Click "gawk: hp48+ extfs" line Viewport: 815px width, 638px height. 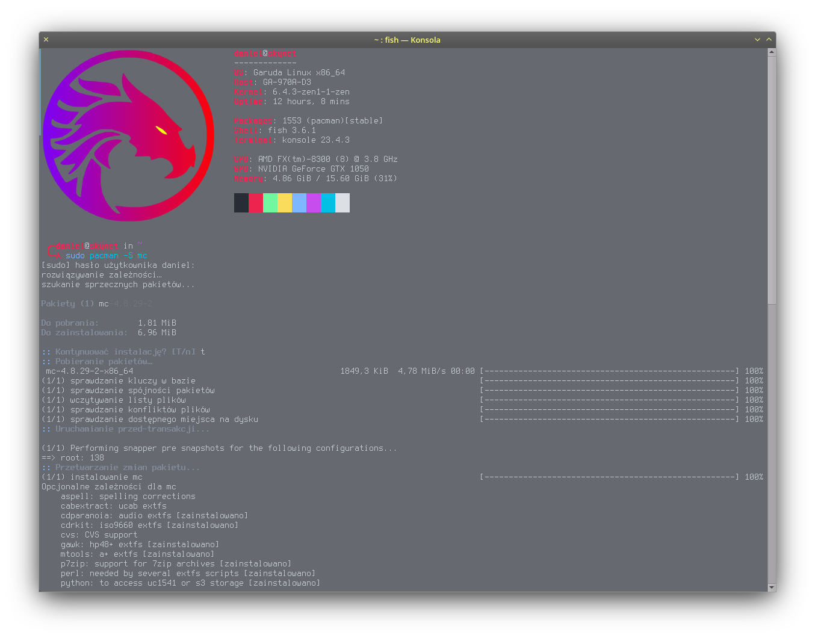click(140, 545)
